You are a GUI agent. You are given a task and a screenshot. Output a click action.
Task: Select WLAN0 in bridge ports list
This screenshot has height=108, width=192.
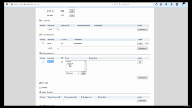68,62
